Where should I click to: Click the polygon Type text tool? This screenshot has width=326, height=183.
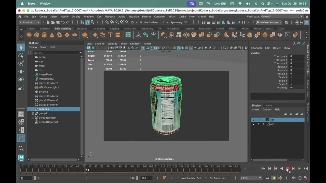pyautogui.click(x=110, y=35)
